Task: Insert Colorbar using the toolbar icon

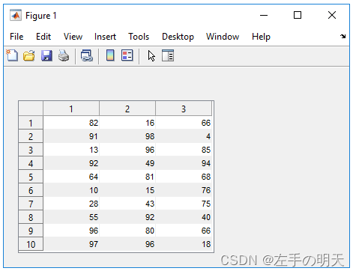Action: (x=110, y=55)
